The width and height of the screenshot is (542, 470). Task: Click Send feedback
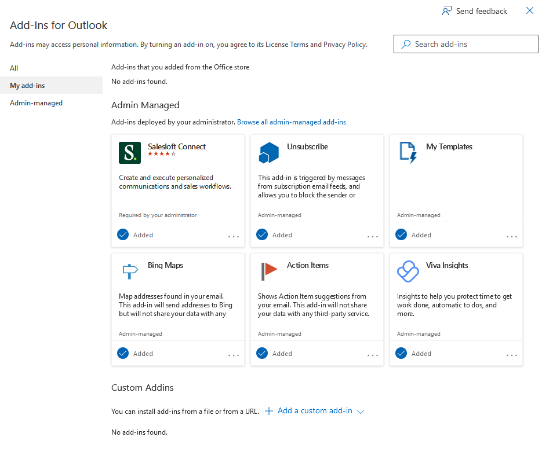point(475,11)
